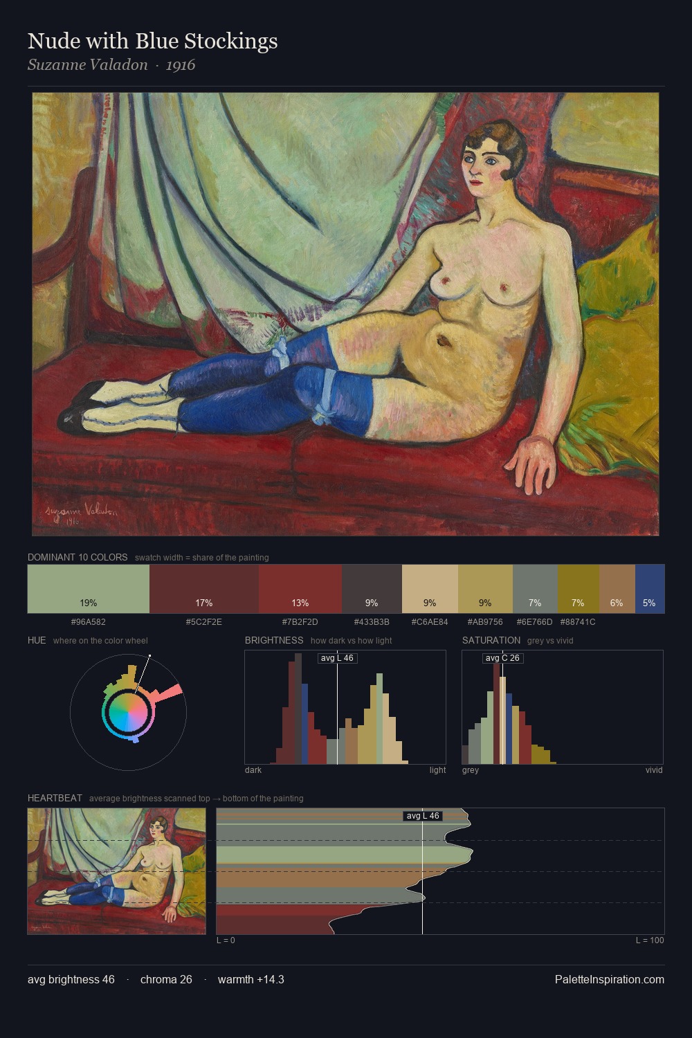
Task: Visit the PaletteInspiration.com link
Action: [x=610, y=980]
